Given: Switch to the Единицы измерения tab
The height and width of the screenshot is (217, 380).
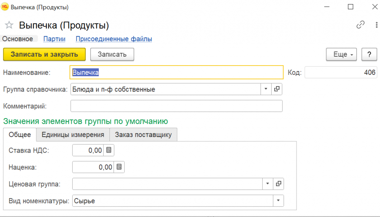Looking at the screenshot, I should click(73, 134).
